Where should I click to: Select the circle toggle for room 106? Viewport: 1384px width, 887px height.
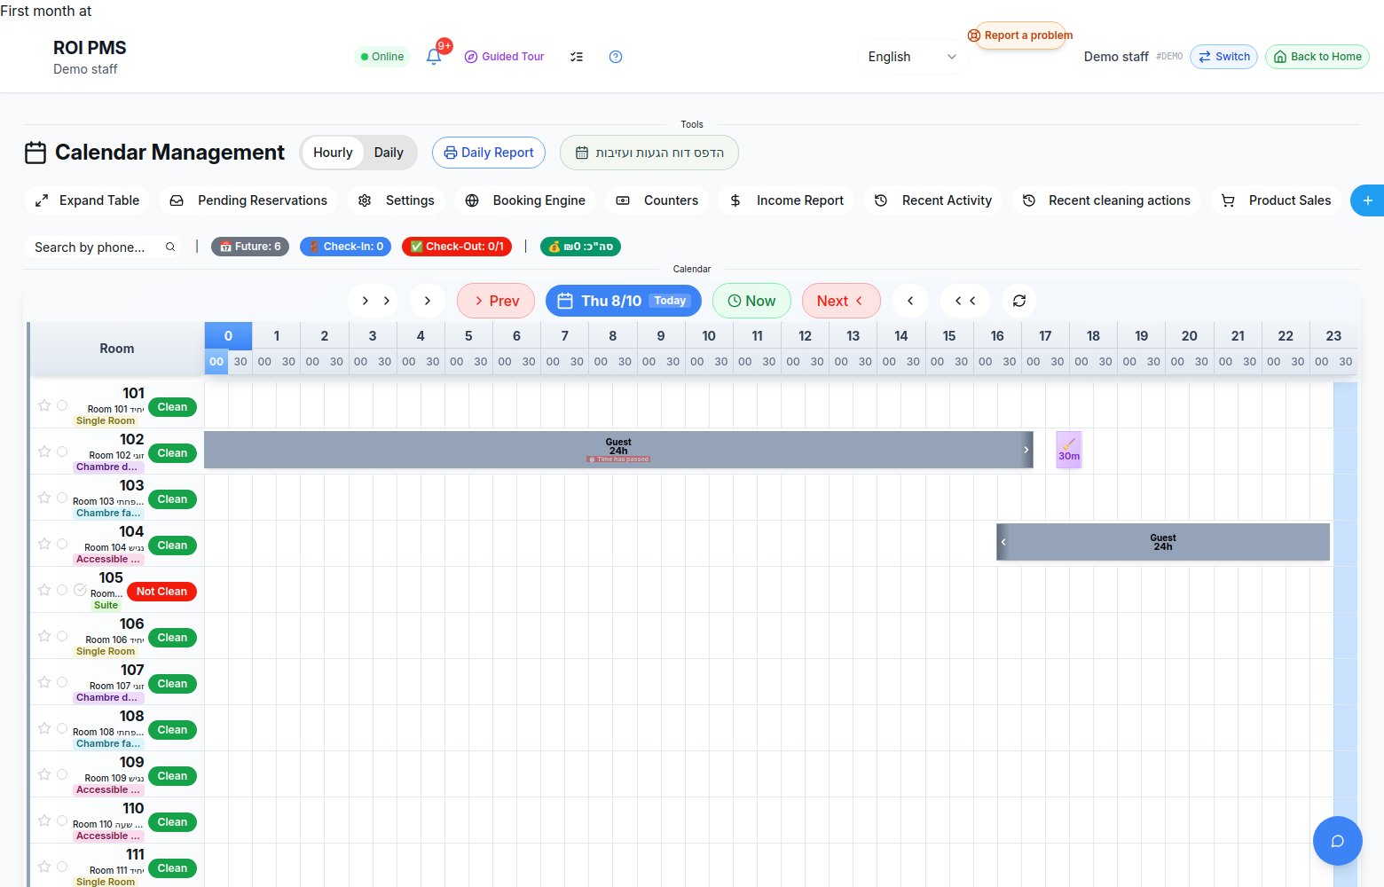pyautogui.click(x=62, y=636)
